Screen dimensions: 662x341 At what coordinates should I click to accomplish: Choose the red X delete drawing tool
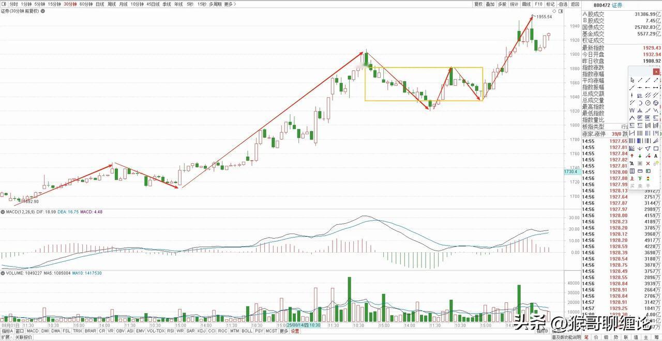648,163
